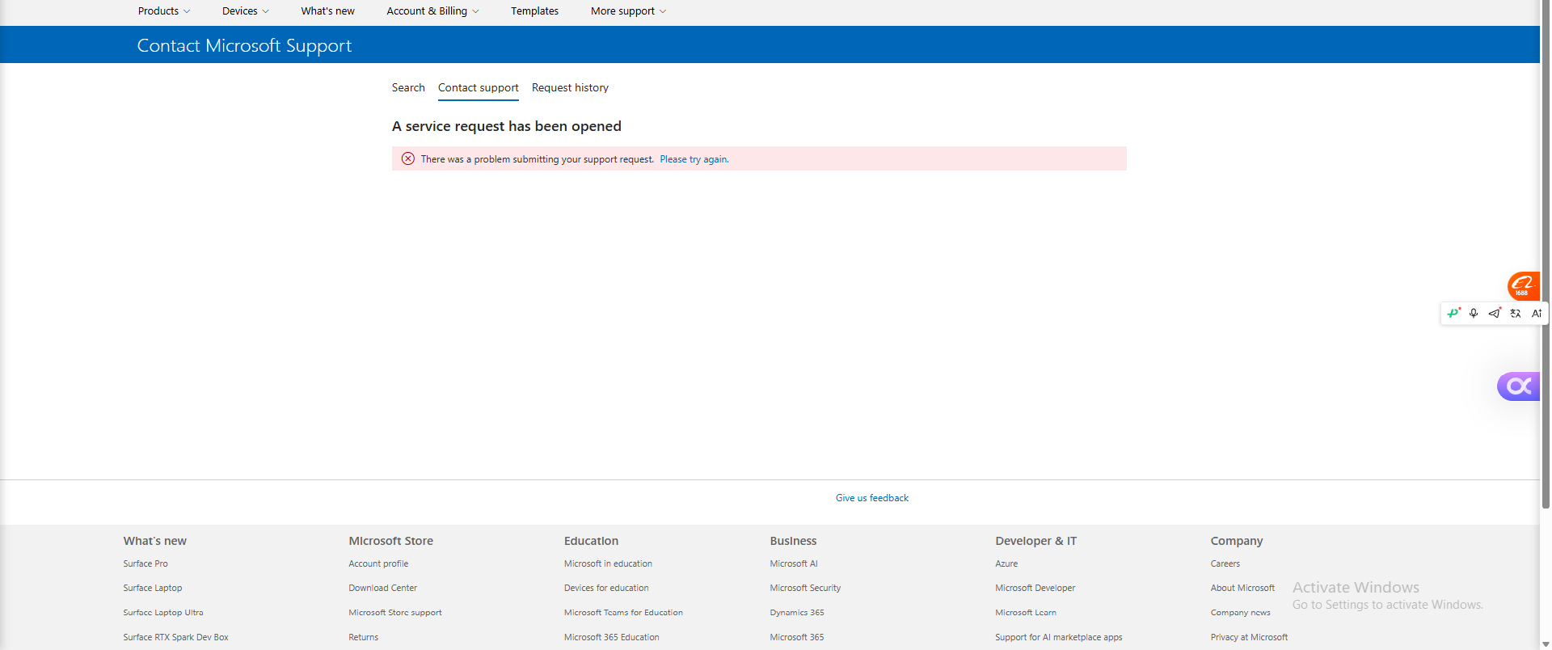This screenshot has width=1552, height=650.
Task: Click the paper plane send icon
Action: 1495,313
